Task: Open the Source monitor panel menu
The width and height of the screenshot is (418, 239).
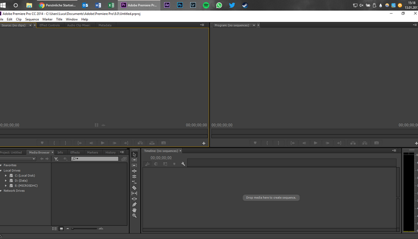Action: click(x=202, y=25)
